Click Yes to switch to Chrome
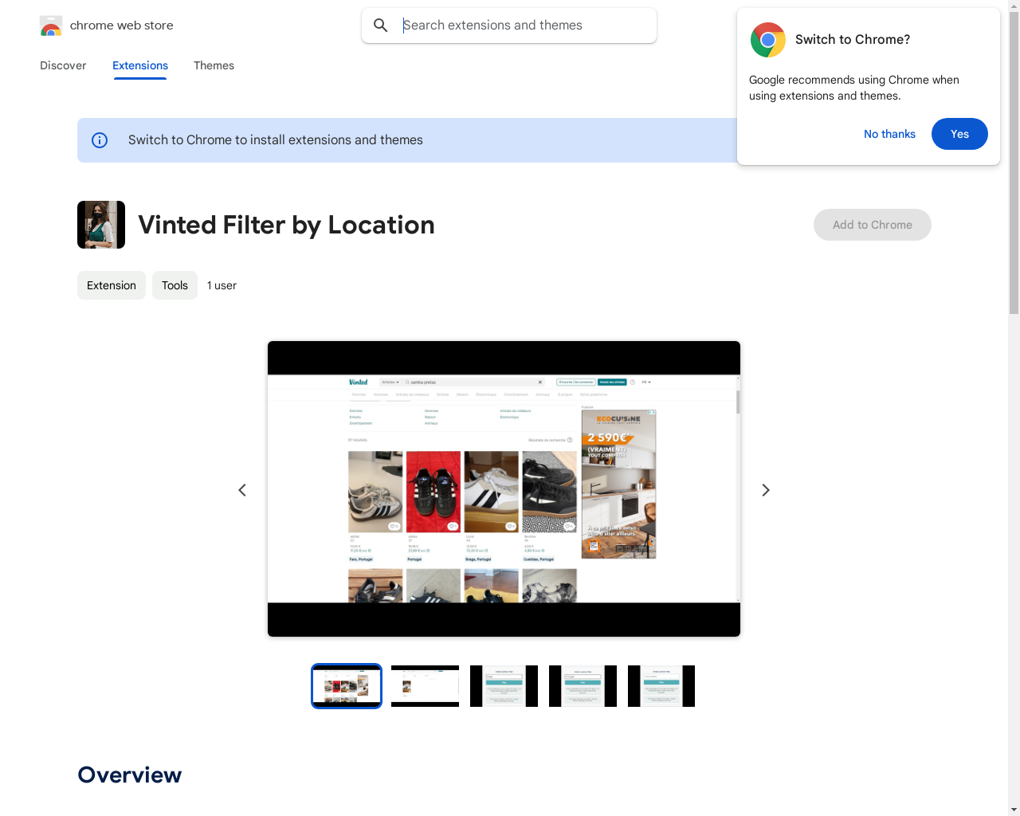The image size is (1020, 816). click(x=959, y=134)
